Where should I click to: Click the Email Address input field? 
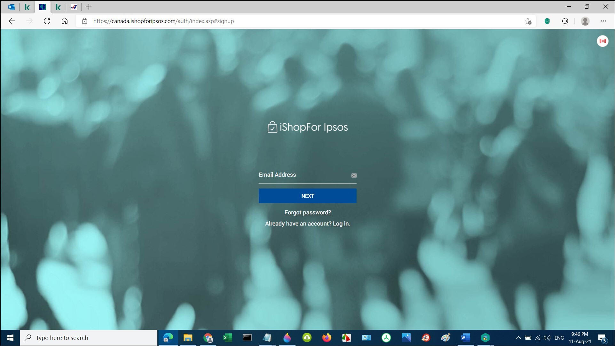pyautogui.click(x=302, y=175)
